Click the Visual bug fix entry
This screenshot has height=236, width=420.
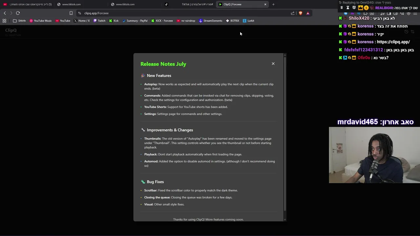[x=164, y=205]
